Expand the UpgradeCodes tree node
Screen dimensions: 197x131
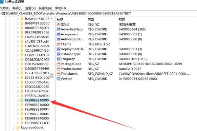tap(13, 127)
